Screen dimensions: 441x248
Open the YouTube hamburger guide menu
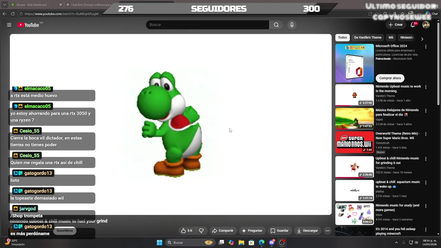click(x=9, y=25)
